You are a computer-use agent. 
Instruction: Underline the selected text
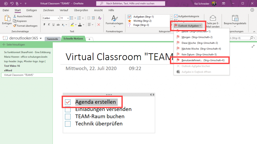click(x=53, y=25)
